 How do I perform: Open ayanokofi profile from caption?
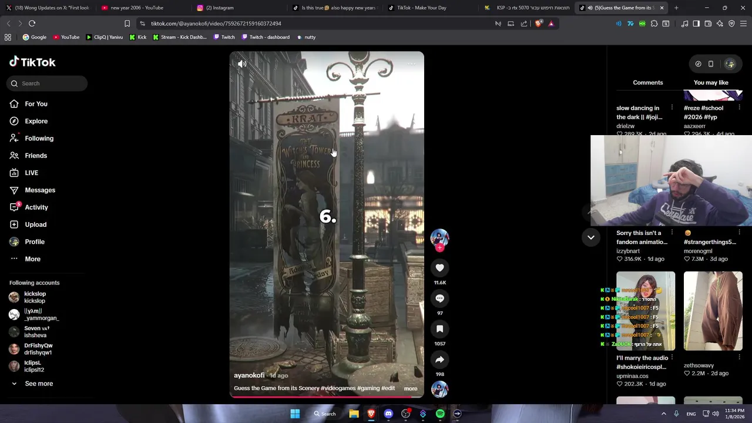click(x=249, y=375)
